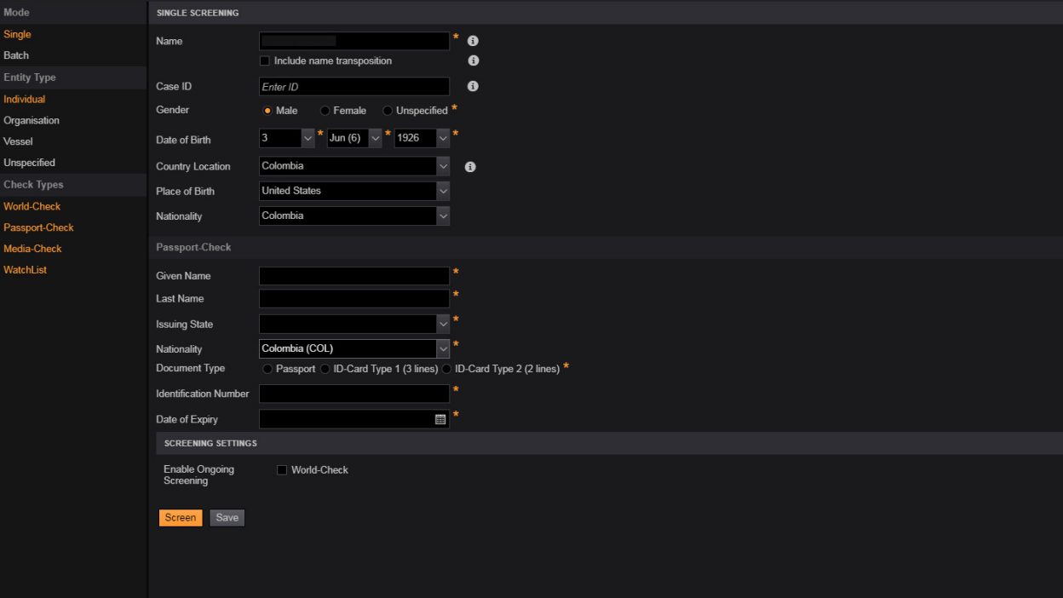Expand birth year dropdown showing 1926
The width and height of the screenshot is (1063, 598).
pyautogui.click(x=442, y=138)
